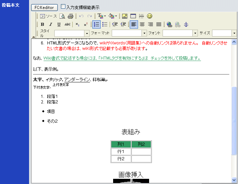
Task: Toggle left text alignment
Action: pos(134,24)
